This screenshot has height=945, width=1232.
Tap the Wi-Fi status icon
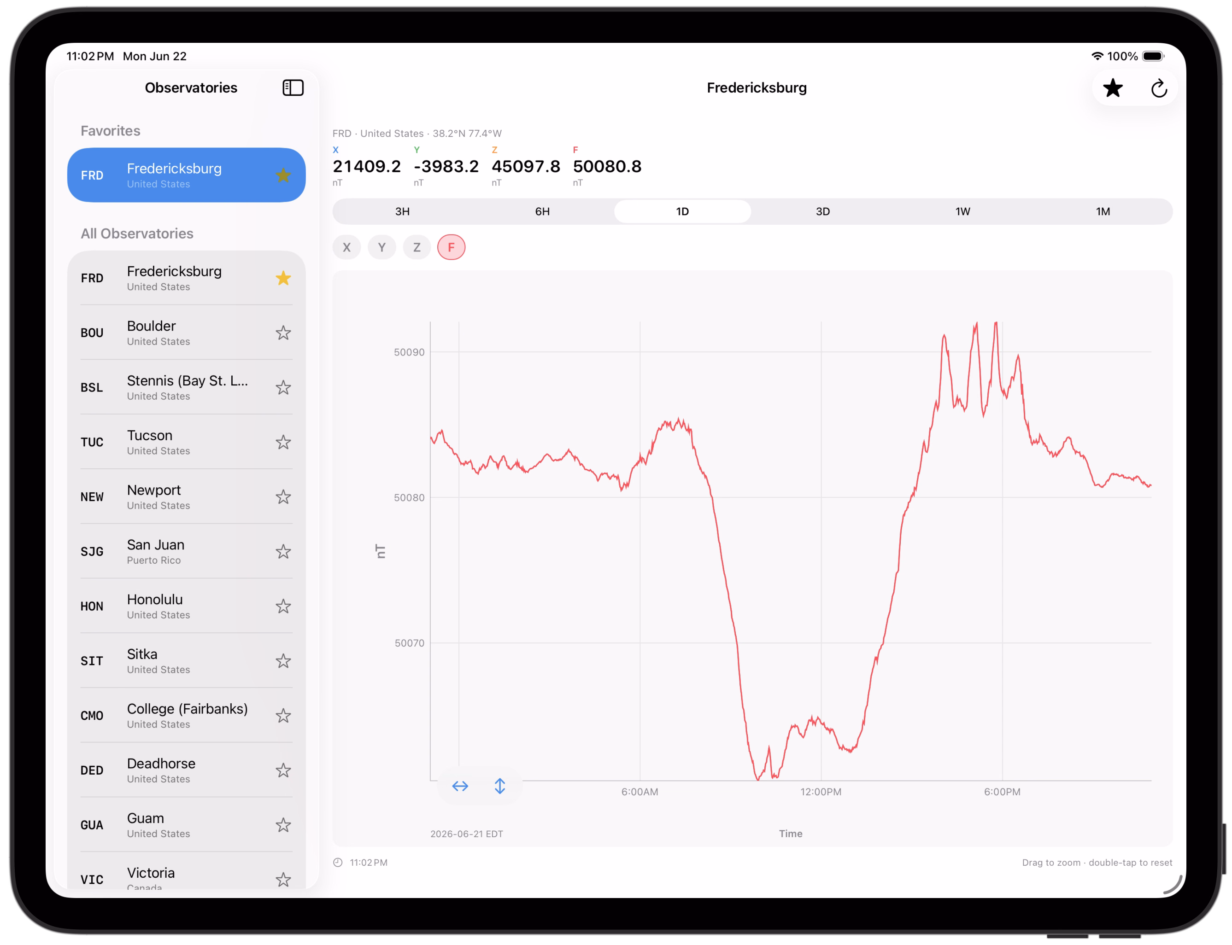point(1097,56)
